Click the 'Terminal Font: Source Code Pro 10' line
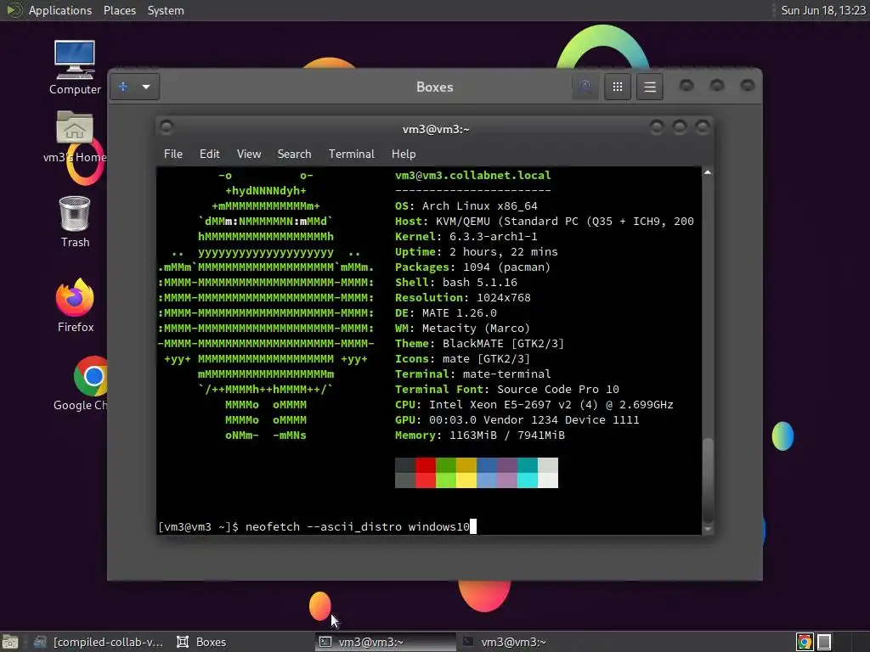 coord(506,389)
